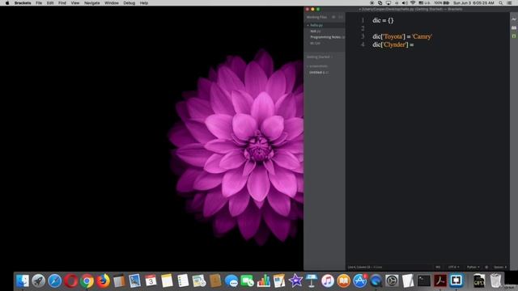Click the volume icon in the menu bar
This screenshot has height=291, width=518.
pos(405,3)
